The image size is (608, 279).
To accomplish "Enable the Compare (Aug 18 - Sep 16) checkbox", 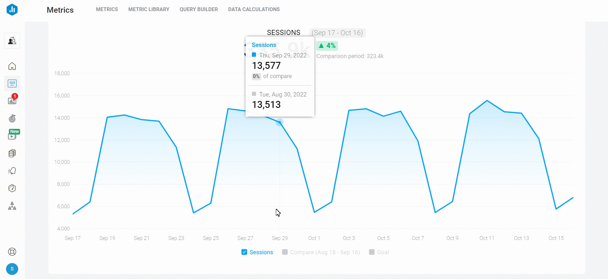I will pyautogui.click(x=285, y=252).
